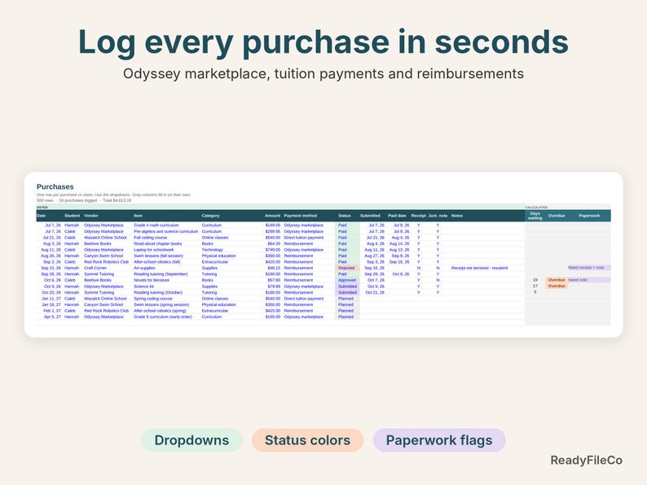Click the $64.30 amount cell

(274, 243)
